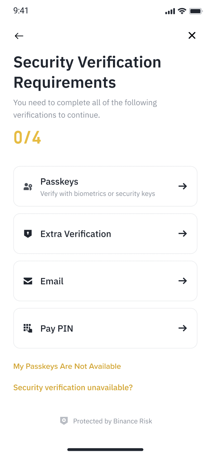
Task: Open Pay PIN using its right arrow
Action: click(x=183, y=328)
